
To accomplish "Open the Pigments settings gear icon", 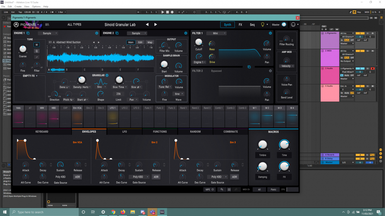I will point(293,25).
